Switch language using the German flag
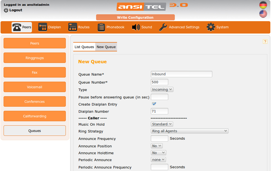Screen dimensions: 272x171 click(263, 5)
